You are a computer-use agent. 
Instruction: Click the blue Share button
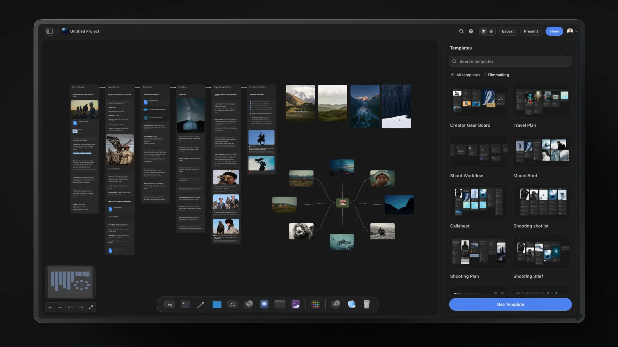[554, 31]
